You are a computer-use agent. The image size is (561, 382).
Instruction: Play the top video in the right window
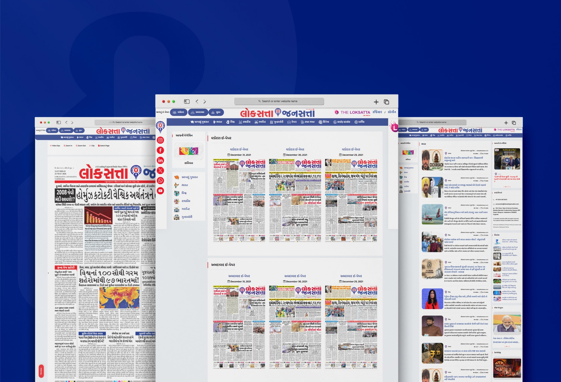pos(507,160)
